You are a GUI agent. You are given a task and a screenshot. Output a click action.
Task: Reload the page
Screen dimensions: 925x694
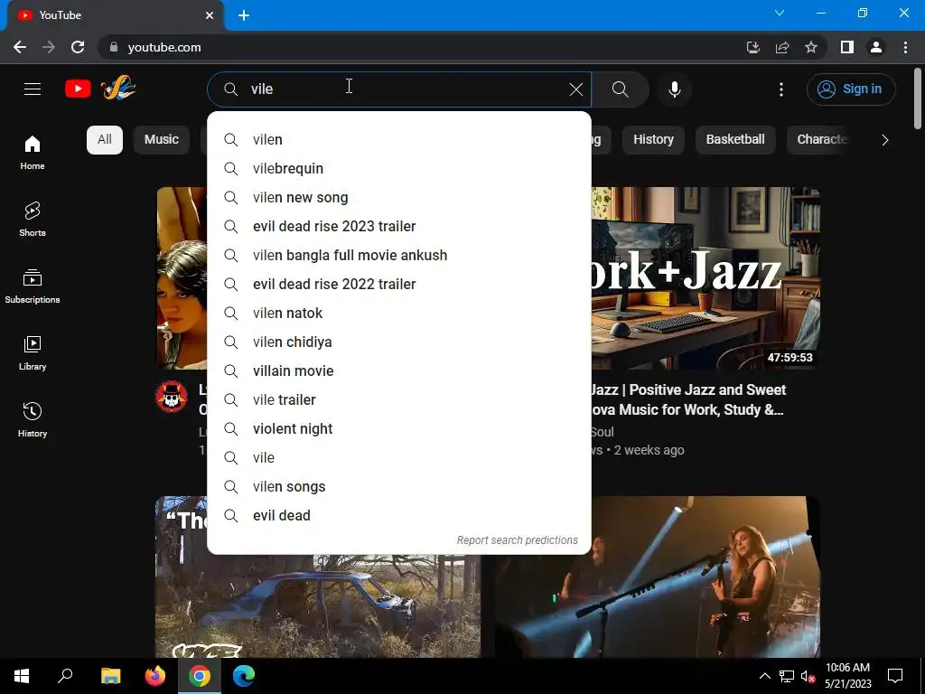pyautogui.click(x=78, y=47)
